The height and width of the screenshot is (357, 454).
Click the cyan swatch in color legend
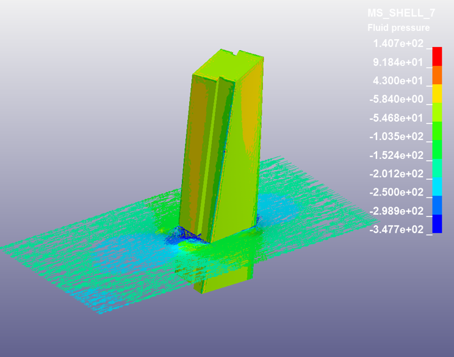[x=437, y=186]
